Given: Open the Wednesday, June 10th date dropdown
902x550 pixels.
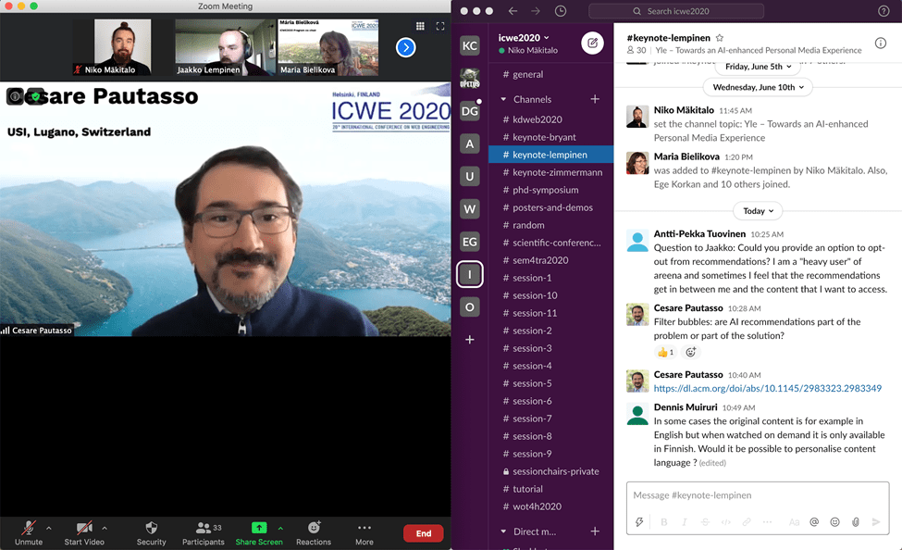Looking at the screenshot, I should pyautogui.click(x=758, y=87).
